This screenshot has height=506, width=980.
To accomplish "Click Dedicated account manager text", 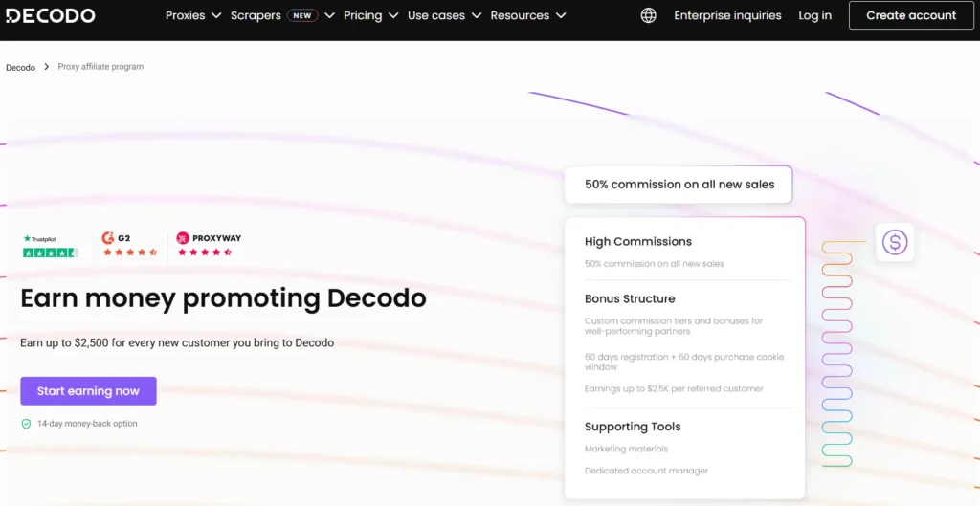I will point(646,471).
